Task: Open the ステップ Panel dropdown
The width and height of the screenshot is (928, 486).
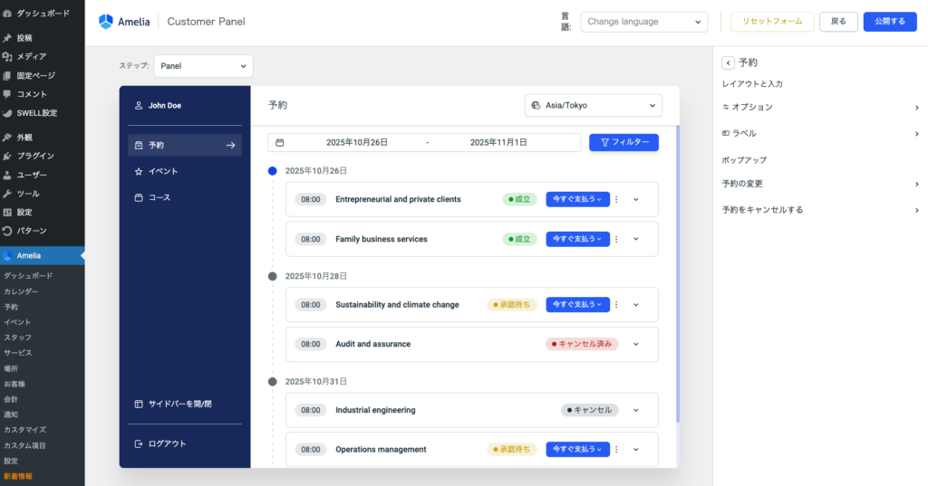Action: pos(203,66)
